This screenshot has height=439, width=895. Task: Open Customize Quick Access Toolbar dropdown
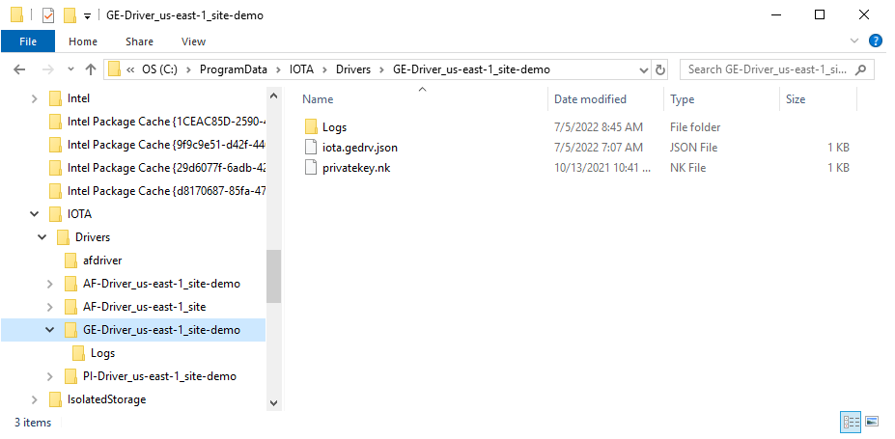click(x=87, y=16)
